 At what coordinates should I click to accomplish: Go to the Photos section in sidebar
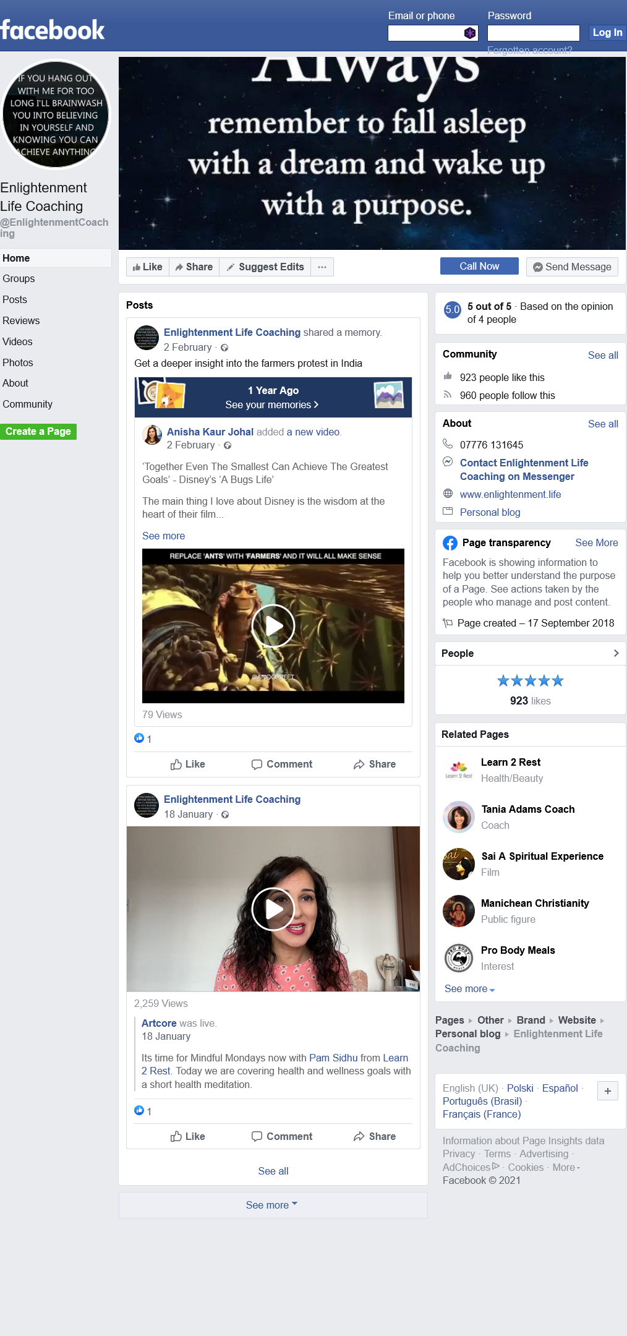click(x=18, y=362)
